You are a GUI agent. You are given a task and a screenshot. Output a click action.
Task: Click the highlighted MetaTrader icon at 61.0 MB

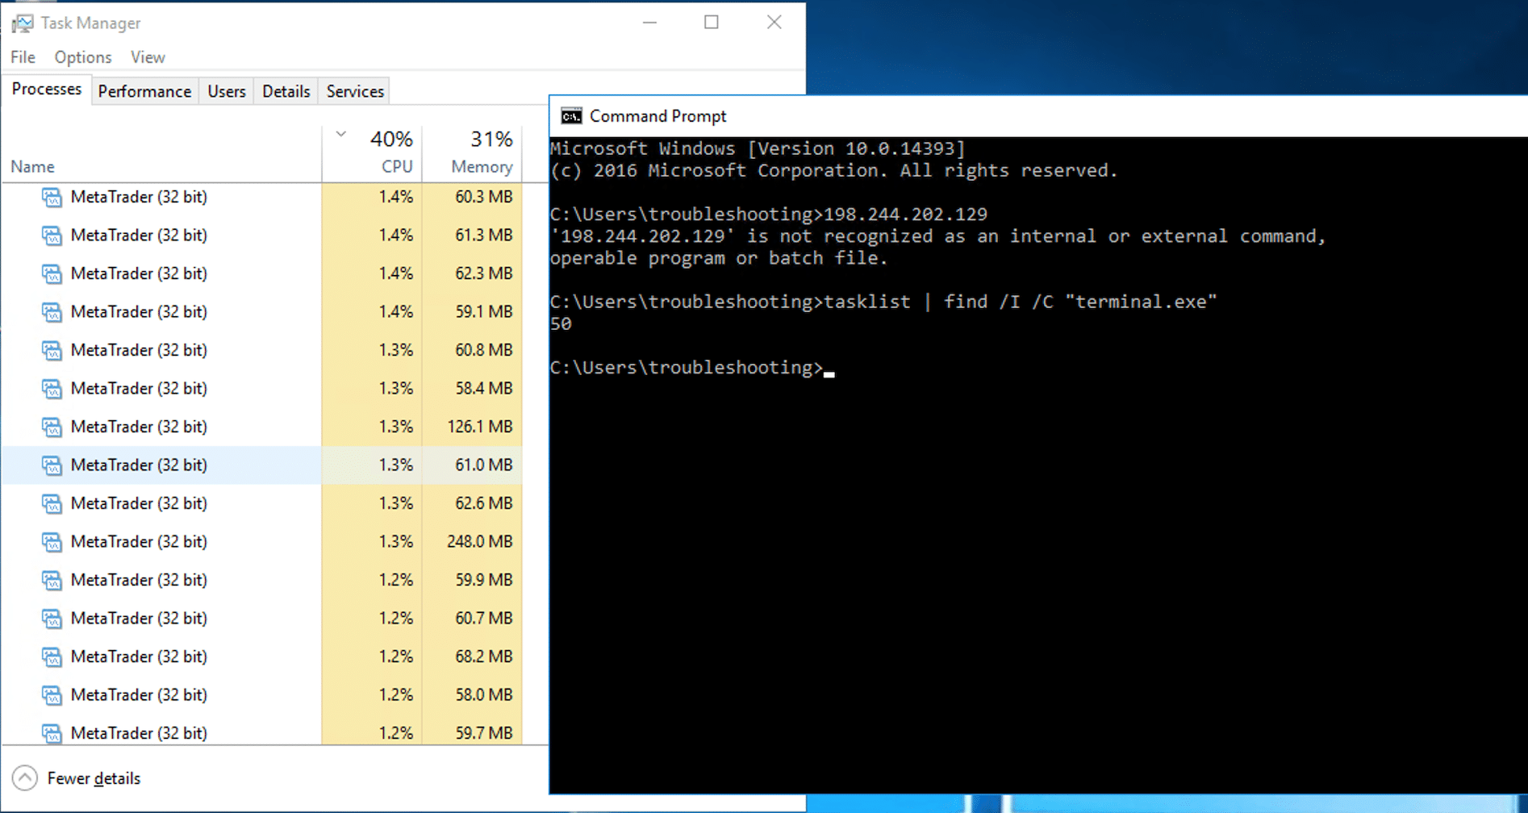(52, 465)
